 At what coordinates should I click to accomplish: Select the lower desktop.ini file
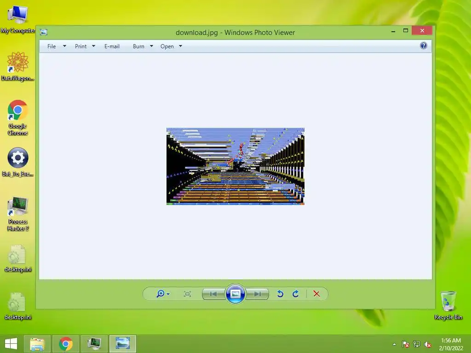(x=18, y=306)
